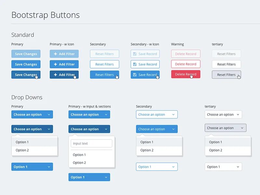260x195 pixels.
Task: Click the Standard section heading
Action: (22, 35)
